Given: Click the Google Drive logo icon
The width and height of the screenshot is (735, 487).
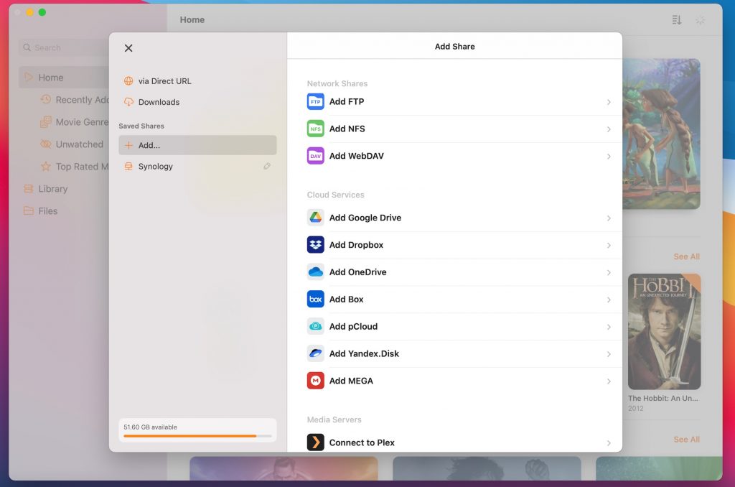Looking at the screenshot, I should point(316,218).
